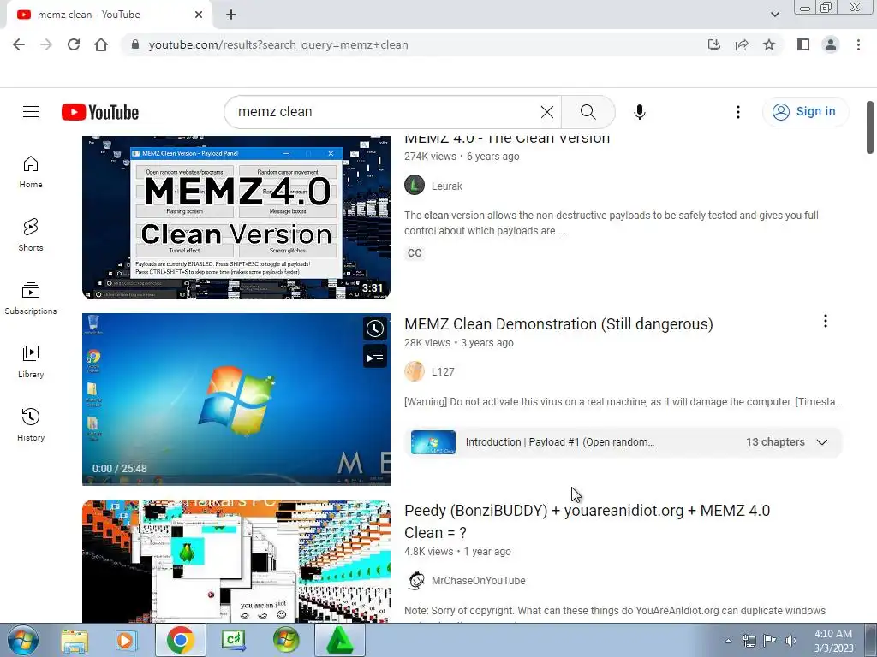
Task: Open the MEMZ 4.0 Clean Version thumbnail
Action: pyautogui.click(x=236, y=217)
